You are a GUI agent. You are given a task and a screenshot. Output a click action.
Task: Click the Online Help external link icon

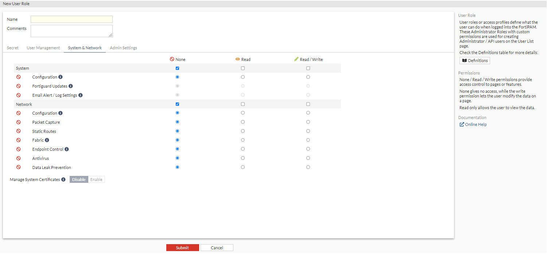(462, 124)
